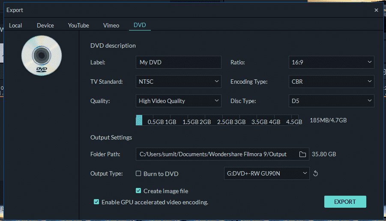Open the Device tab
Screen dimensions: 386x221
(45, 25)
